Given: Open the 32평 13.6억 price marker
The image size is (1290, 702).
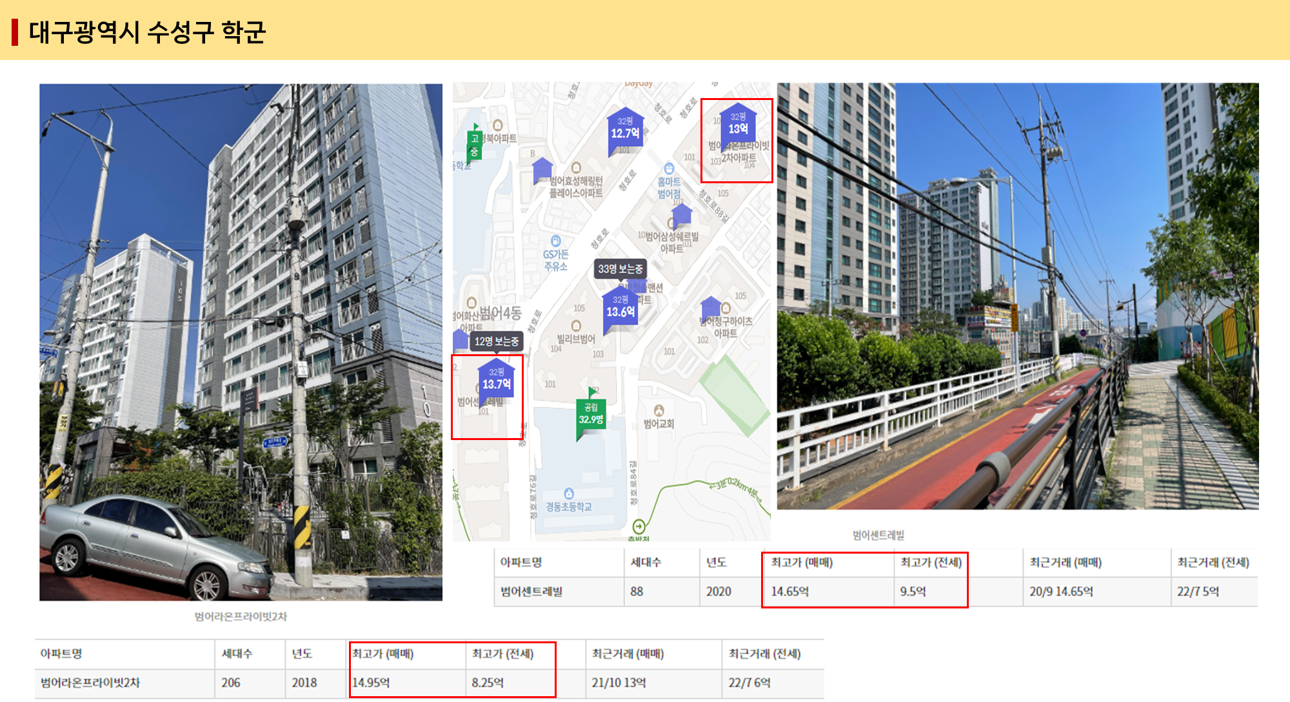Looking at the screenshot, I should 620,310.
